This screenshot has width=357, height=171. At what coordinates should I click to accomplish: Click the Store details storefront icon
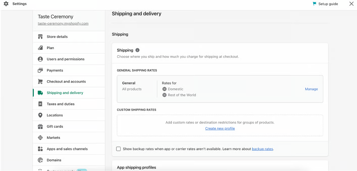click(x=40, y=37)
